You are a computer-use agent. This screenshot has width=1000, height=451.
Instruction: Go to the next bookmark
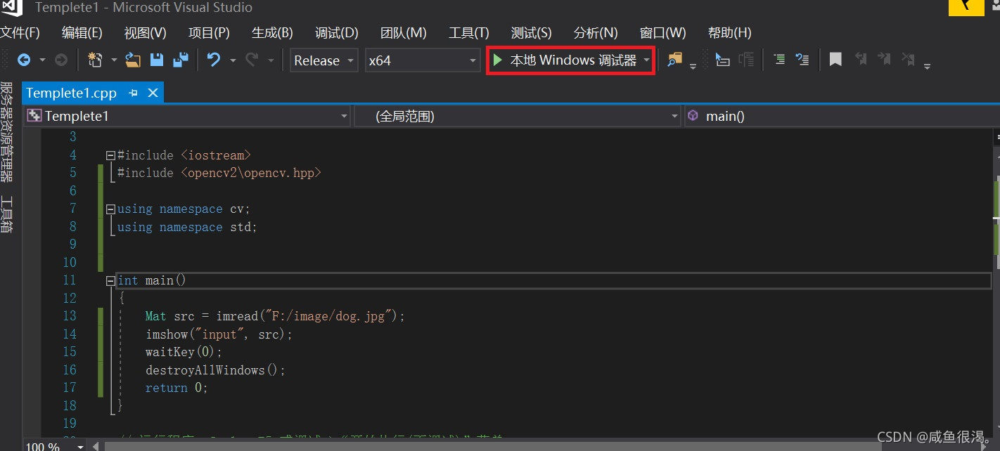coord(885,60)
